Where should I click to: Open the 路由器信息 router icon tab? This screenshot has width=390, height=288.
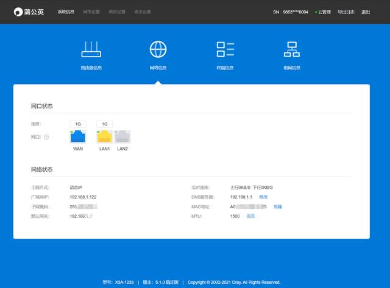pos(91,55)
